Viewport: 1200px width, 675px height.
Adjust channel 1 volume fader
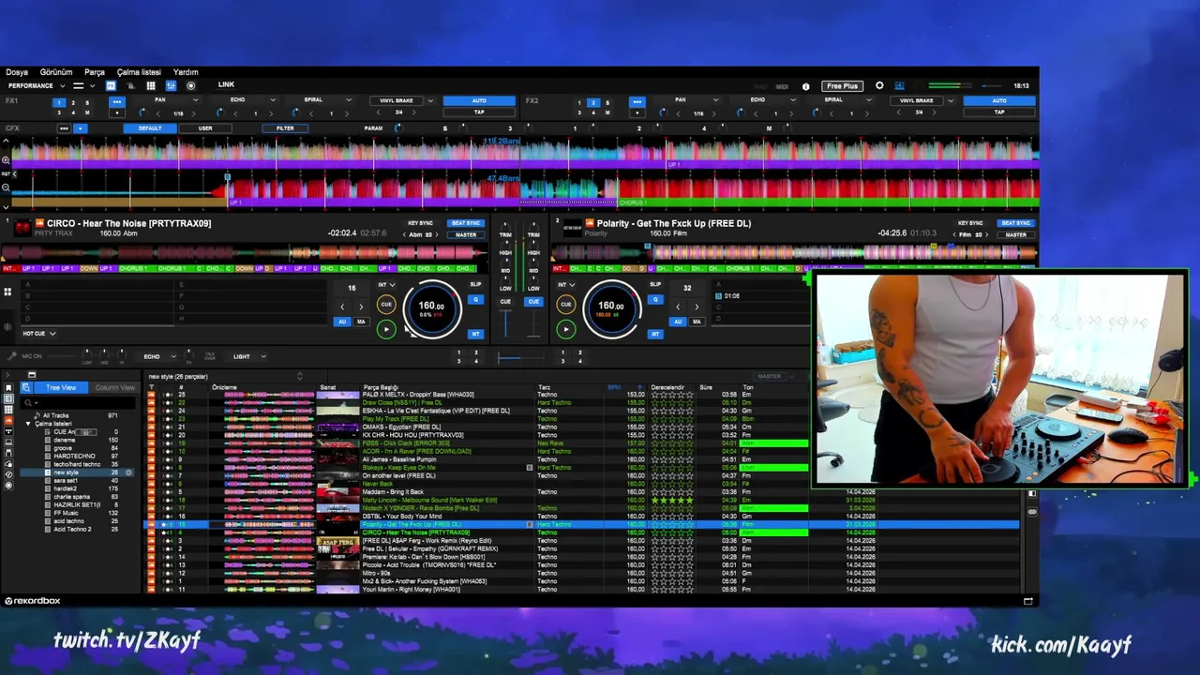pos(505,322)
